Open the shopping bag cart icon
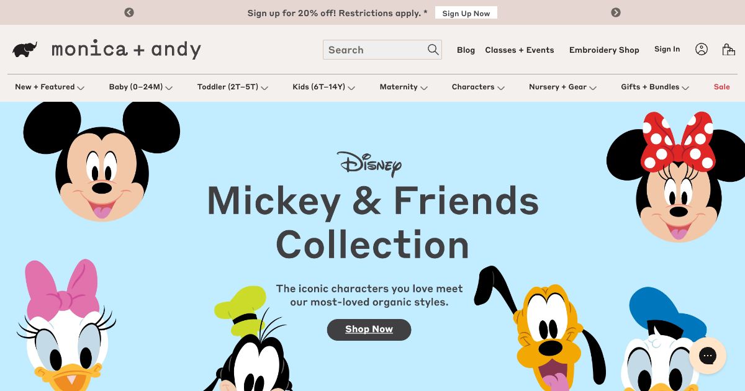The height and width of the screenshot is (391, 745). click(x=729, y=50)
